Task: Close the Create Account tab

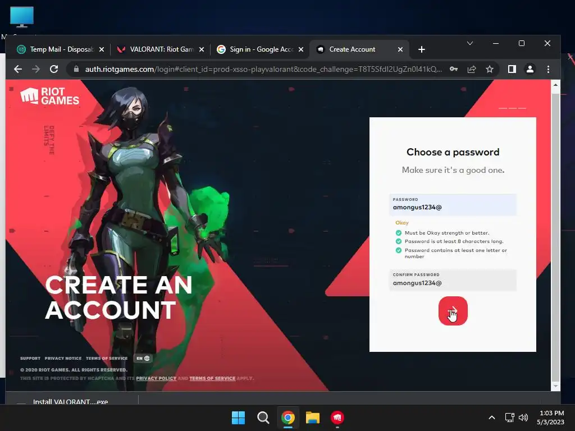Action: coord(400,49)
